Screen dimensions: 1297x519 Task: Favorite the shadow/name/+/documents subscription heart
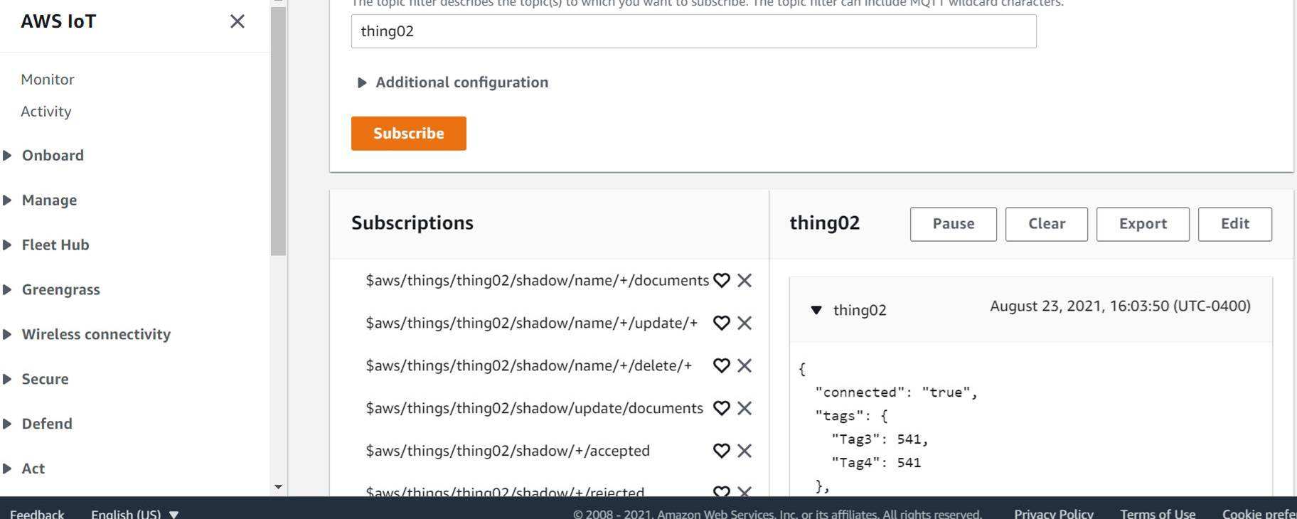722,280
